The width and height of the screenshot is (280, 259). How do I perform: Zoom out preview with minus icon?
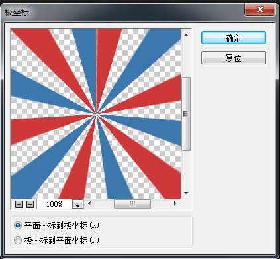point(19,204)
